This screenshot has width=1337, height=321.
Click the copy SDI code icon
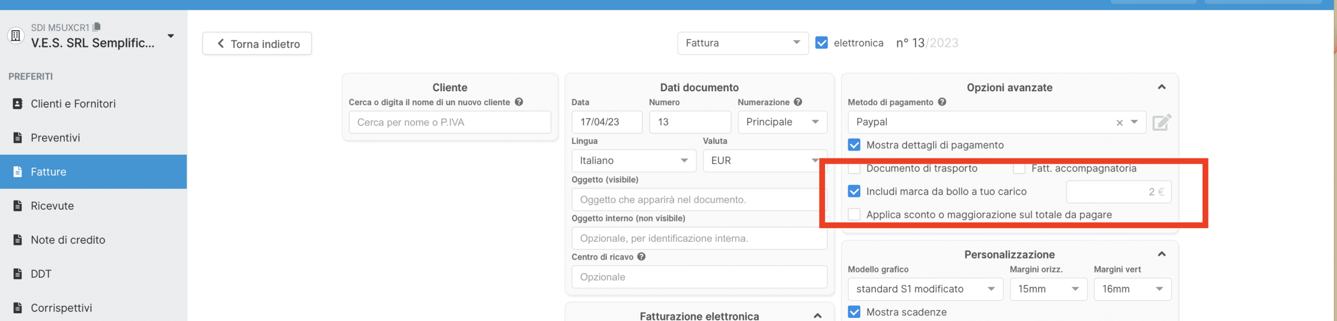point(97,27)
